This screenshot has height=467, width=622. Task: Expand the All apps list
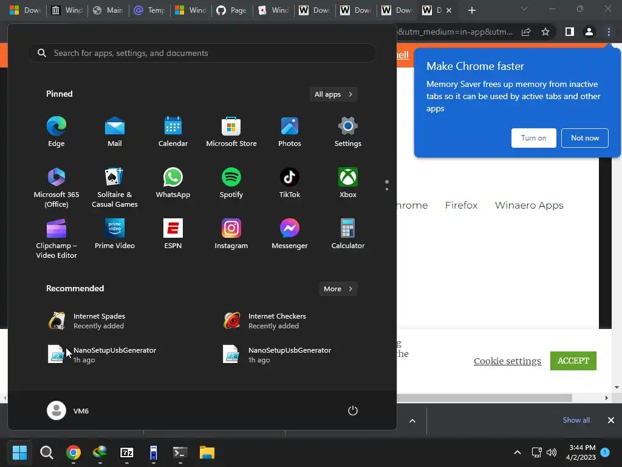coord(333,94)
